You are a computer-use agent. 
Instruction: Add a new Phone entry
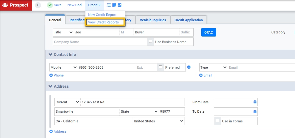[x=56, y=75]
